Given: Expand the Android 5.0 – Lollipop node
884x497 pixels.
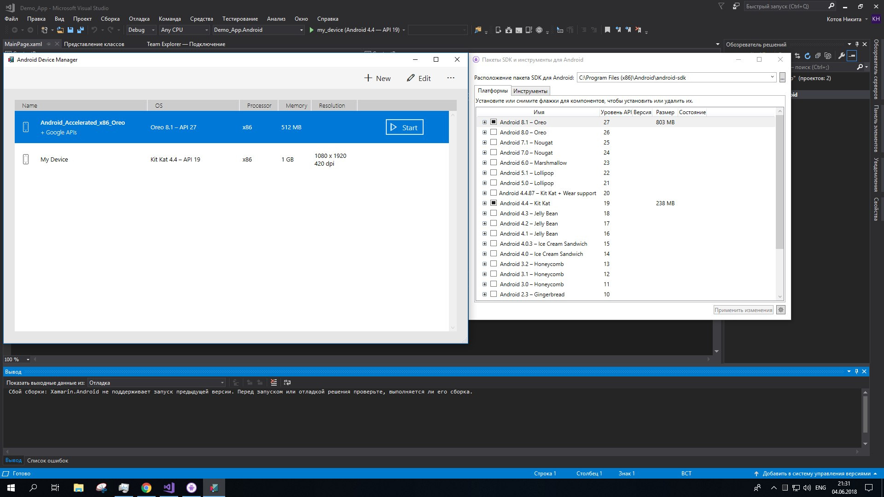Looking at the screenshot, I should coord(484,183).
